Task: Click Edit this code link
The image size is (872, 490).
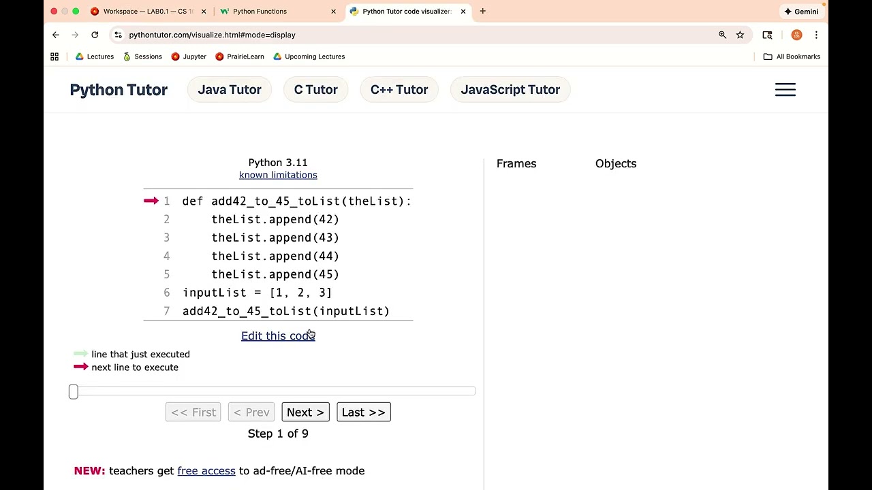Action: coord(278,336)
